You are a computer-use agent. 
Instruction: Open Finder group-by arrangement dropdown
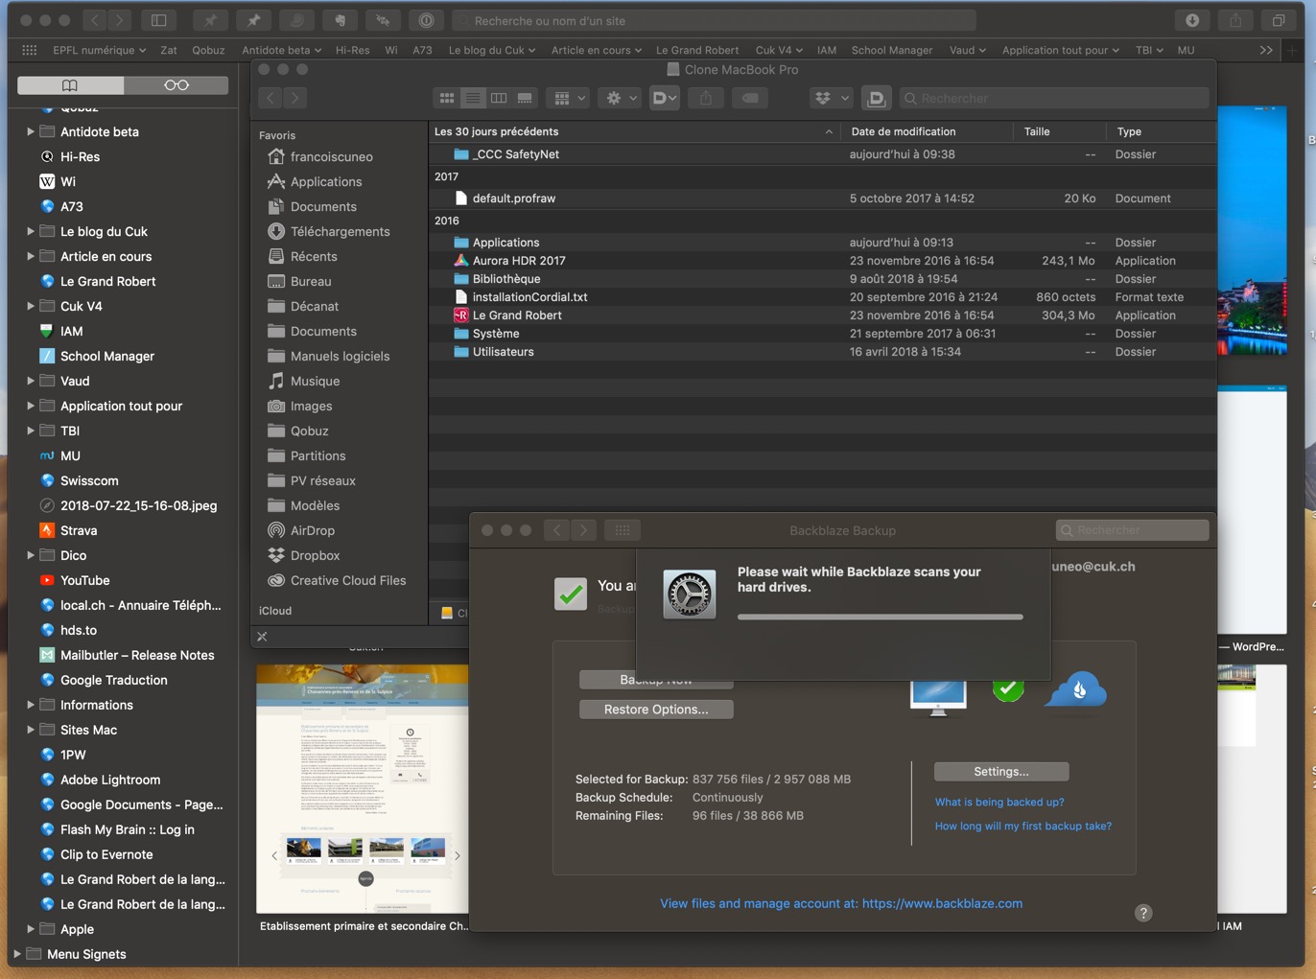570,98
